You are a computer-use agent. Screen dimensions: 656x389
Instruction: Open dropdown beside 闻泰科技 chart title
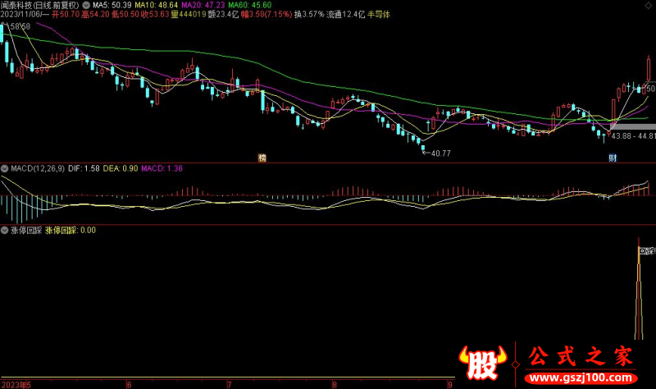click(86, 5)
